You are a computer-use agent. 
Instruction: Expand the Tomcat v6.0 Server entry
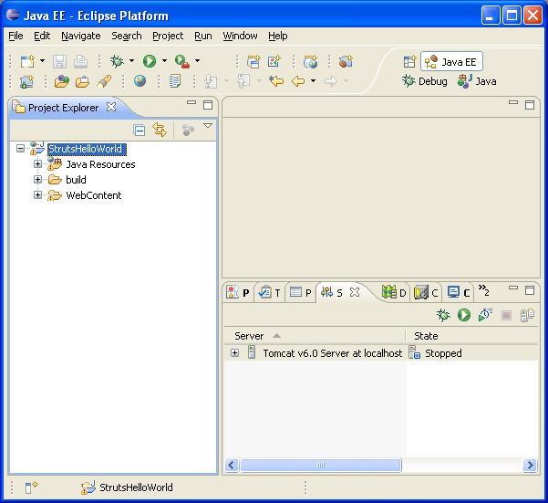(234, 353)
